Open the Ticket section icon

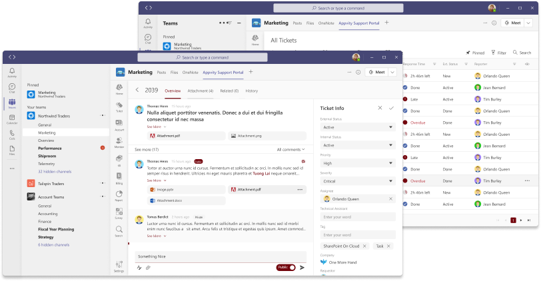point(119,107)
